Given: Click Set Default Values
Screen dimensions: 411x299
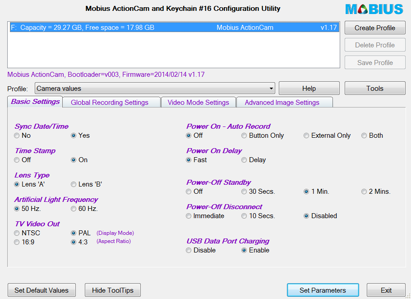Looking at the screenshot, I should point(42,290).
